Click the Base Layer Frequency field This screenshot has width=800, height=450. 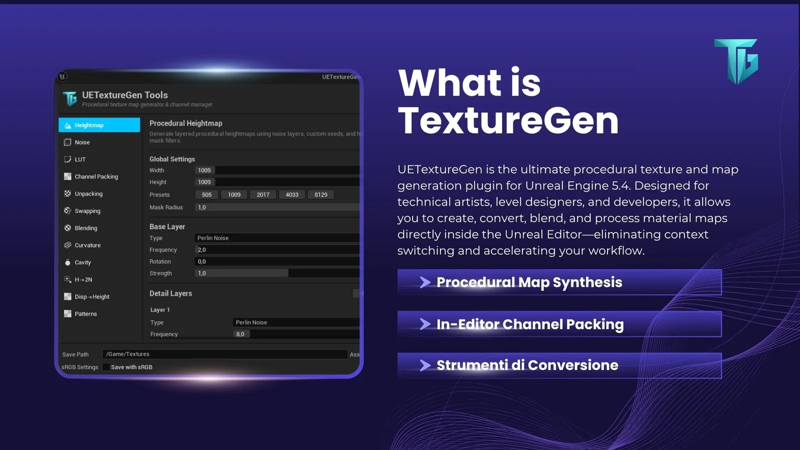coord(277,250)
